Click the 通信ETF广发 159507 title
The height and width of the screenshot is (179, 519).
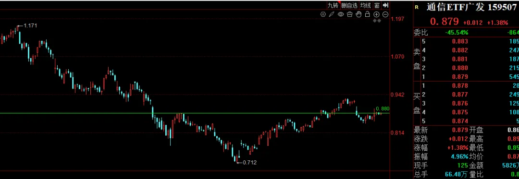[x=471, y=7]
